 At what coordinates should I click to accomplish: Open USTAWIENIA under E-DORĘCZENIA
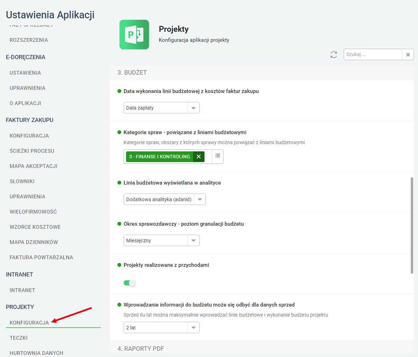point(25,73)
